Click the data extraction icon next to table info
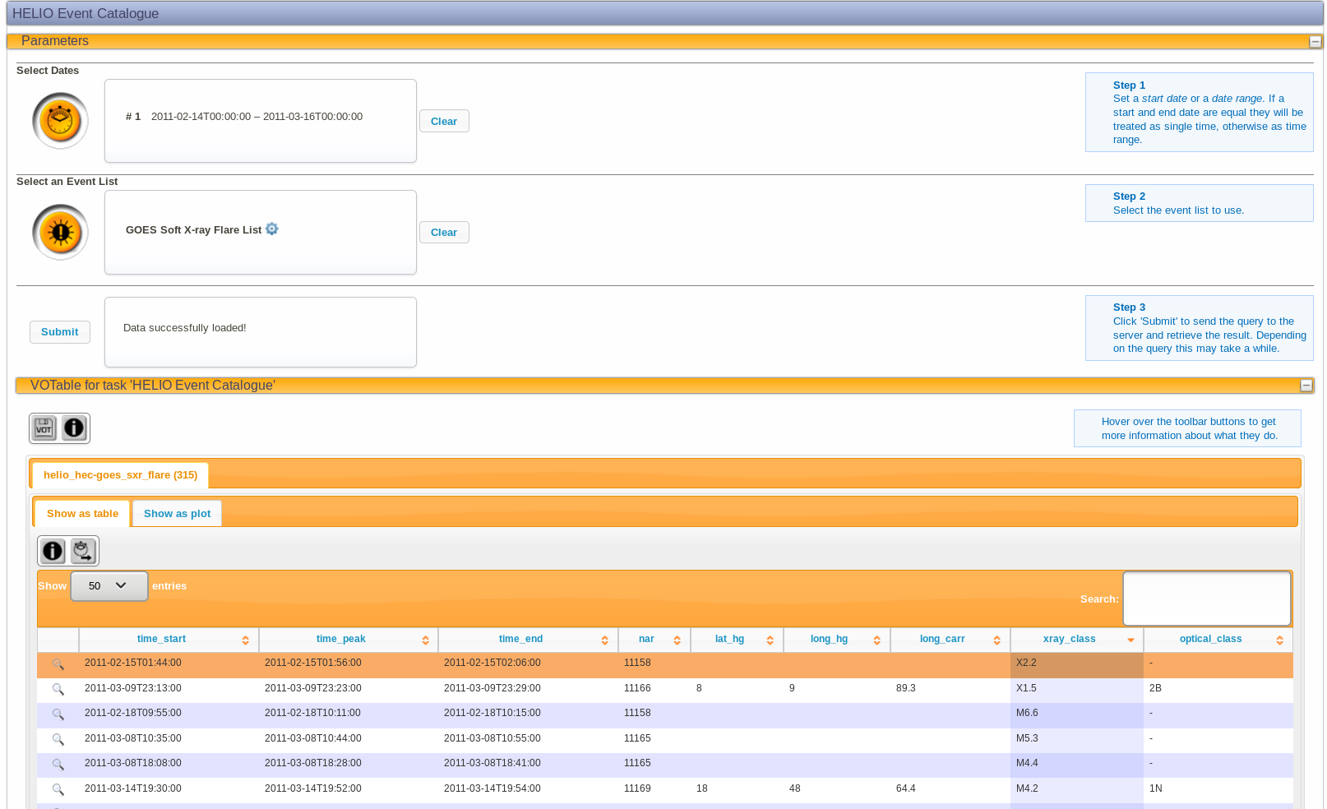The width and height of the screenshot is (1327, 809). click(x=83, y=551)
